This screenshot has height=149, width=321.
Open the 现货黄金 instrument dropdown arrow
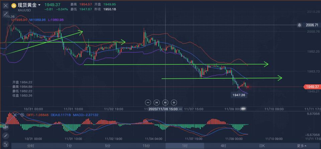coord(39,5)
